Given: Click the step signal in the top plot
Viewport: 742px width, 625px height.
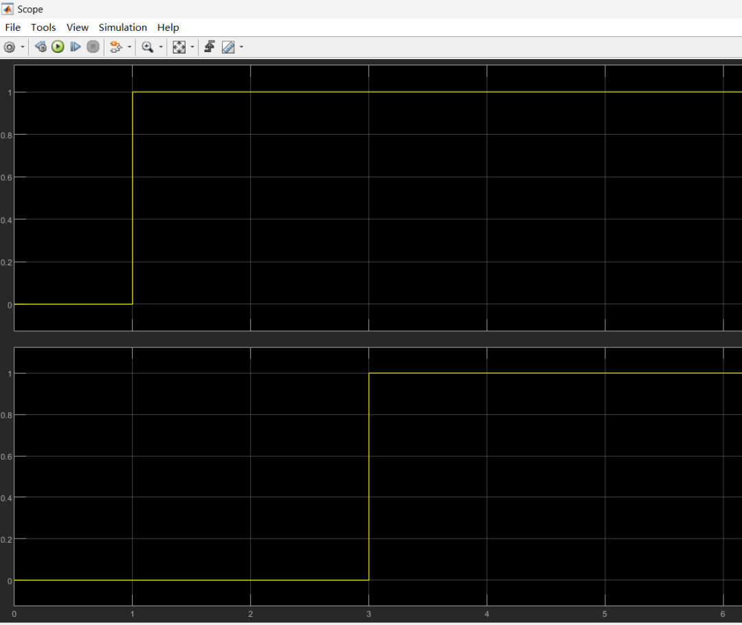Looking at the screenshot, I should 344,91.
